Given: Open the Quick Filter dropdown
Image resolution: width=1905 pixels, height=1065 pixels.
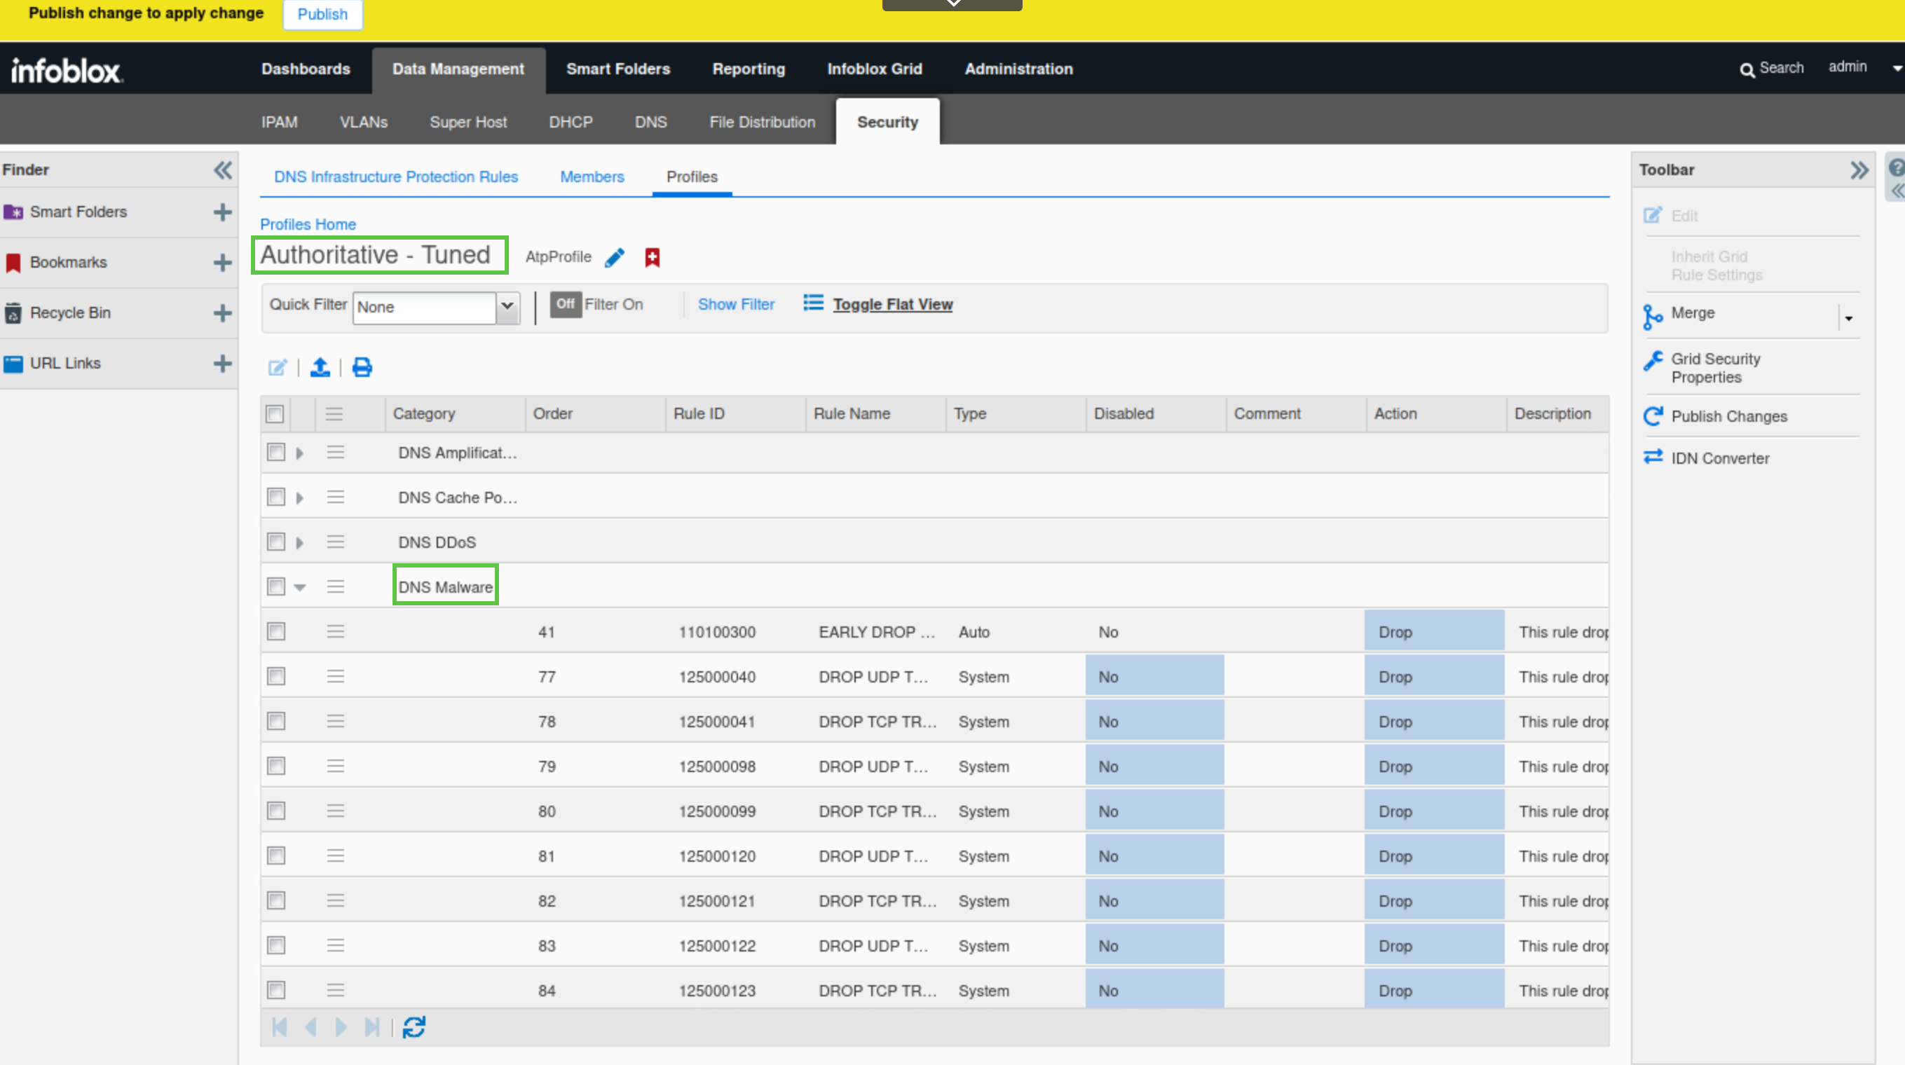Looking at the screenshot, I should point(507,307).
